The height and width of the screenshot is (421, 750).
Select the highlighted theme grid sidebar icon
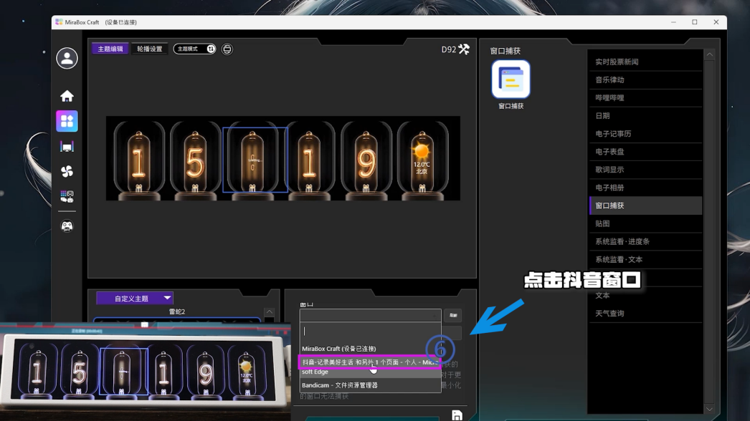67,121
